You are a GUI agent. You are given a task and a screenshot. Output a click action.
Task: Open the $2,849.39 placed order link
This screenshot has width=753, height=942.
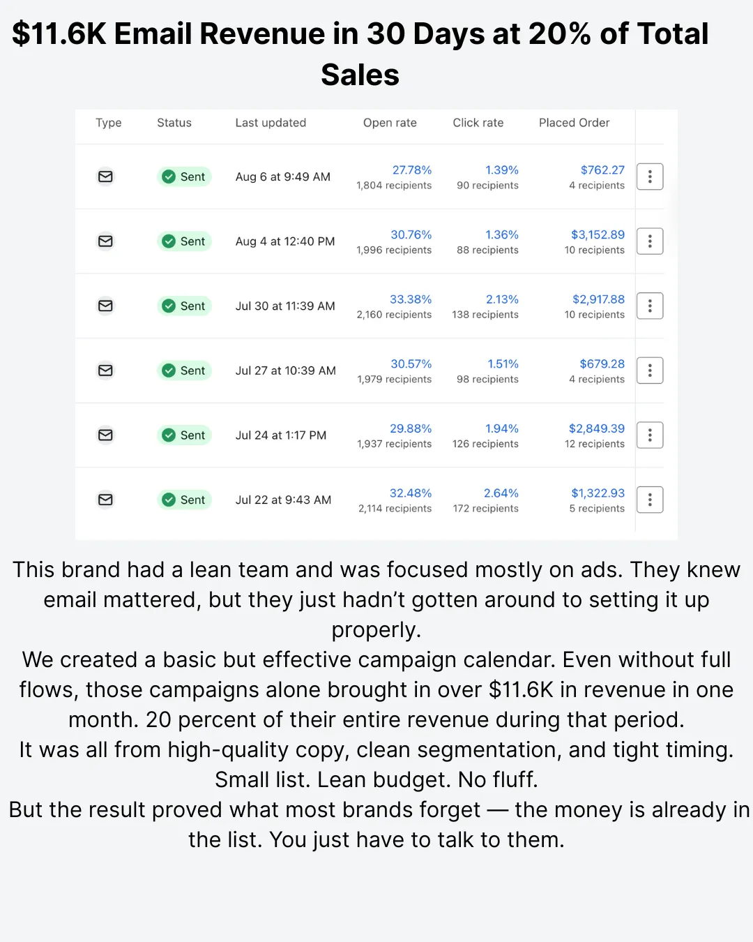597,428
